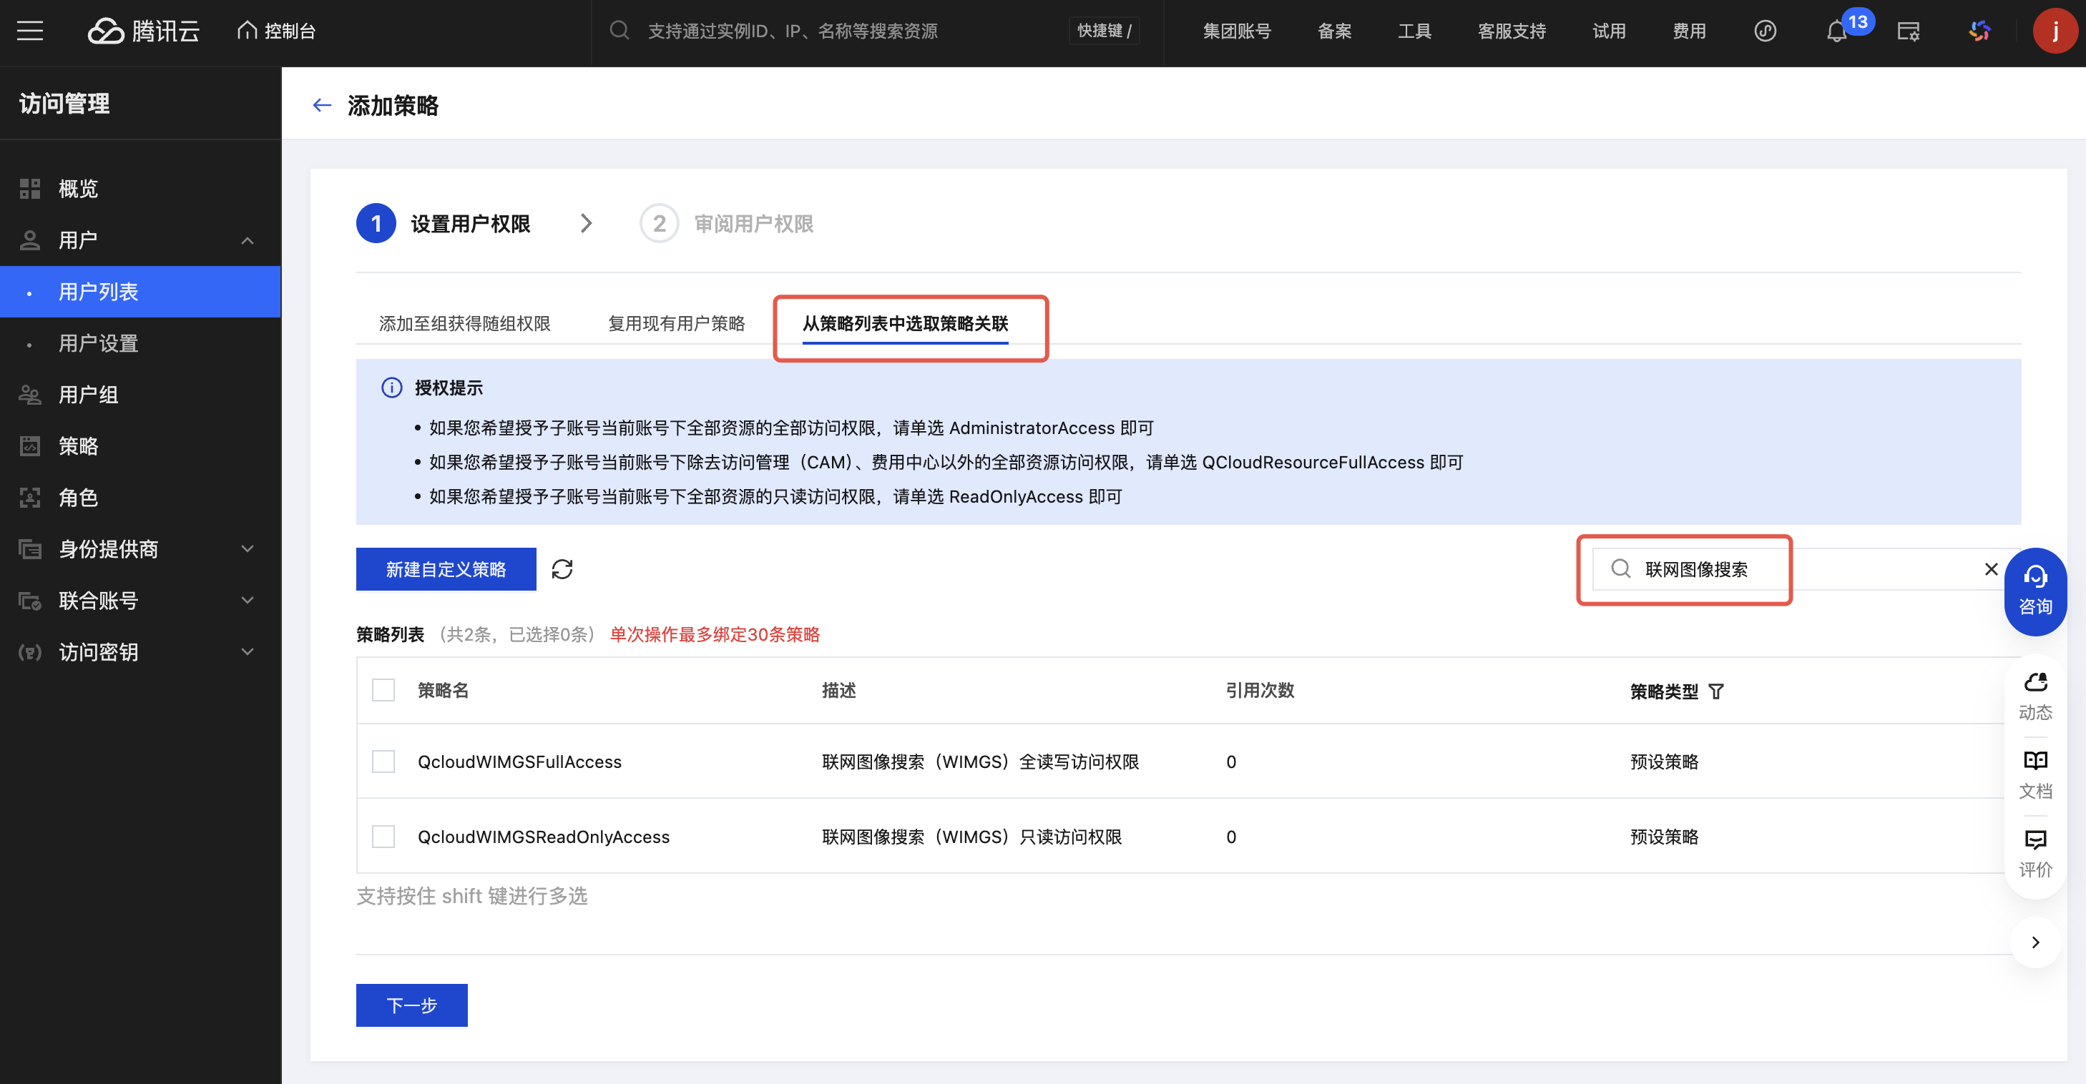Open the notification bell icon
Screen dimensions: 2086x1084
click(1836, 31)
